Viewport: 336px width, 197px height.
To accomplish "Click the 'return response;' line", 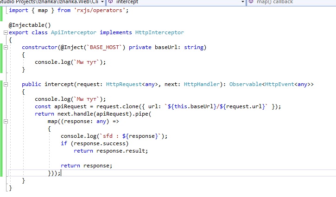I will 86,166.
